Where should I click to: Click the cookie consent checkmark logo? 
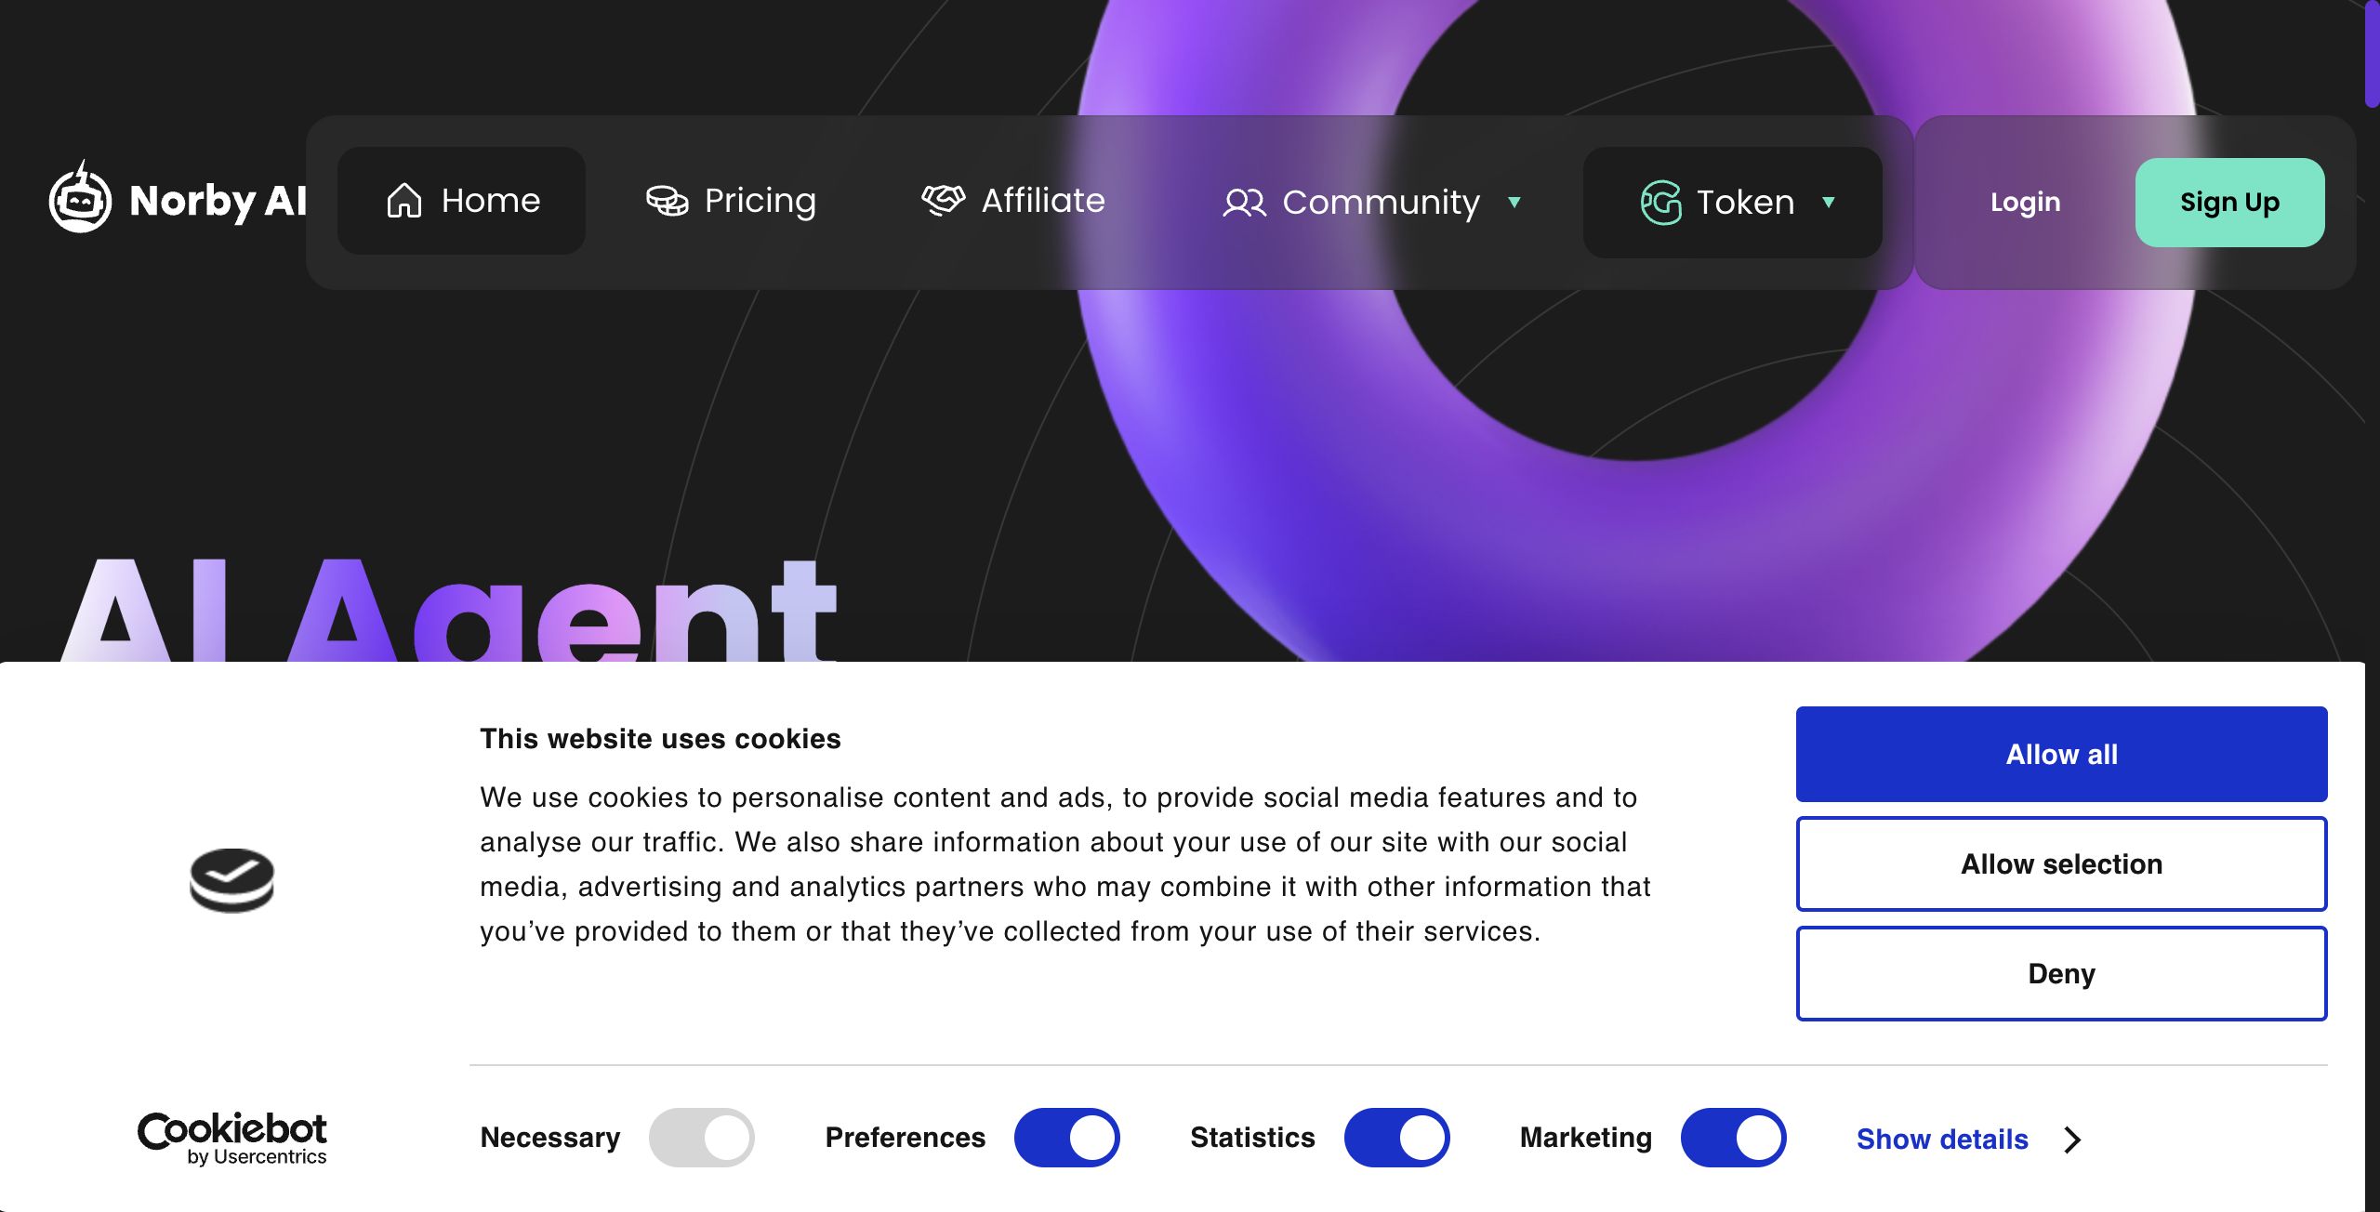tap(231, 879)
